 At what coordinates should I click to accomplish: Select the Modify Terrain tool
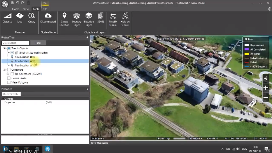point(113,19)
